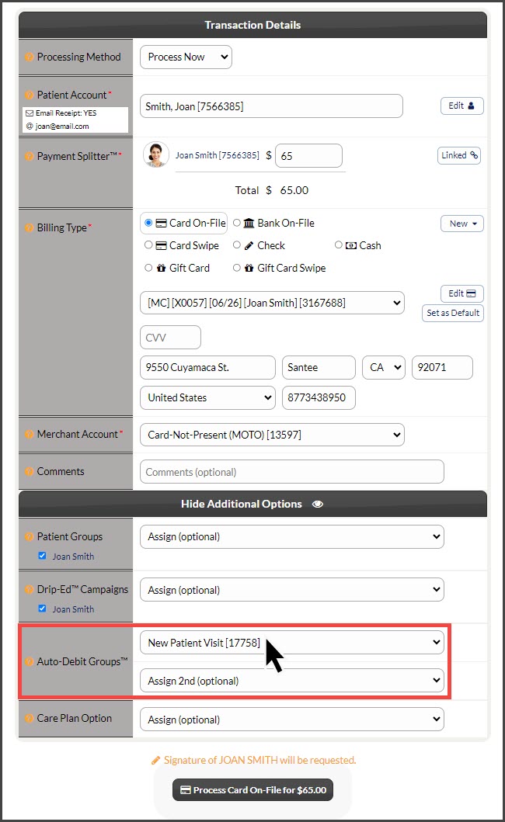Open Assign 2nd auto-debit dropdown
The width and height of the screenshot is (505, 822).
pos(292,681)
